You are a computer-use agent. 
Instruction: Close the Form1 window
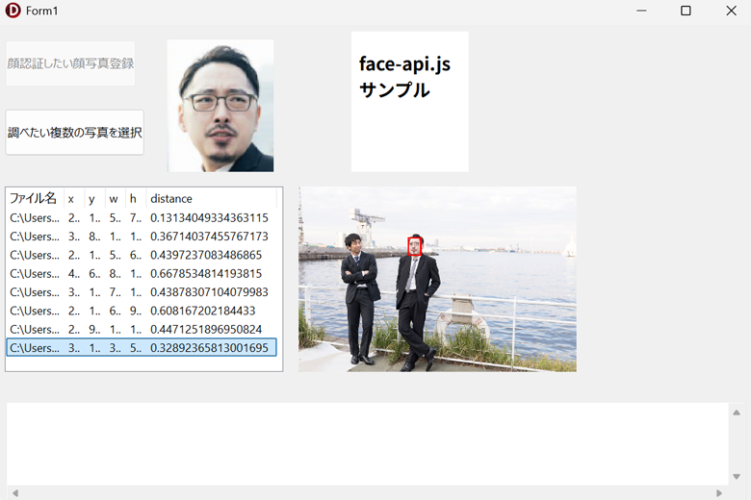coord(731,11)
